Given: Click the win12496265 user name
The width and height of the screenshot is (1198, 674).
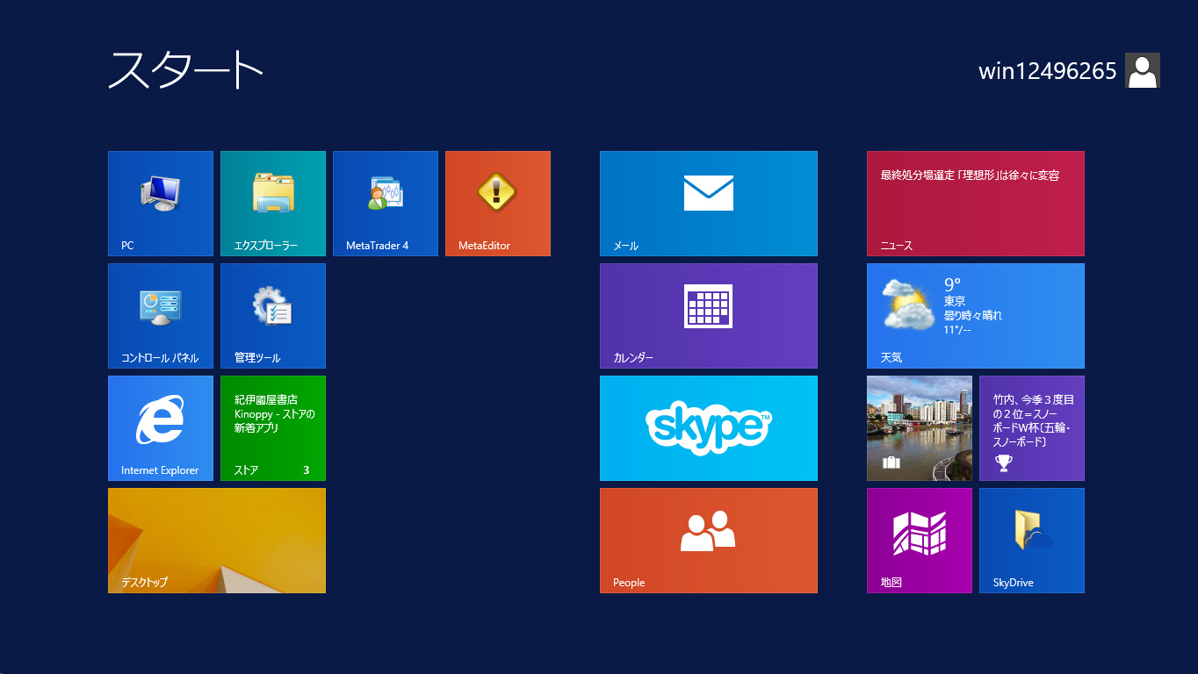Looking at the screenshot, I should point(1047,71).
